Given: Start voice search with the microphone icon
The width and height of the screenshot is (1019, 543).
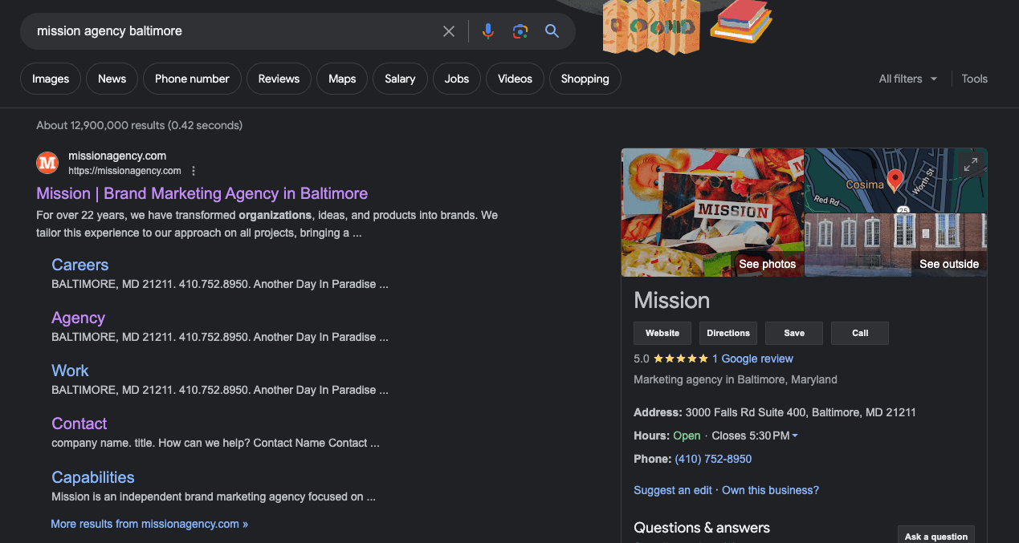Looking at the screenshot, I should click(487, 31).
